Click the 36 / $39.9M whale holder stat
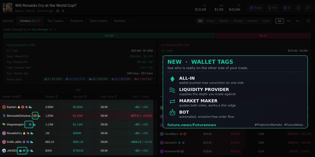 tap(99, 79)
